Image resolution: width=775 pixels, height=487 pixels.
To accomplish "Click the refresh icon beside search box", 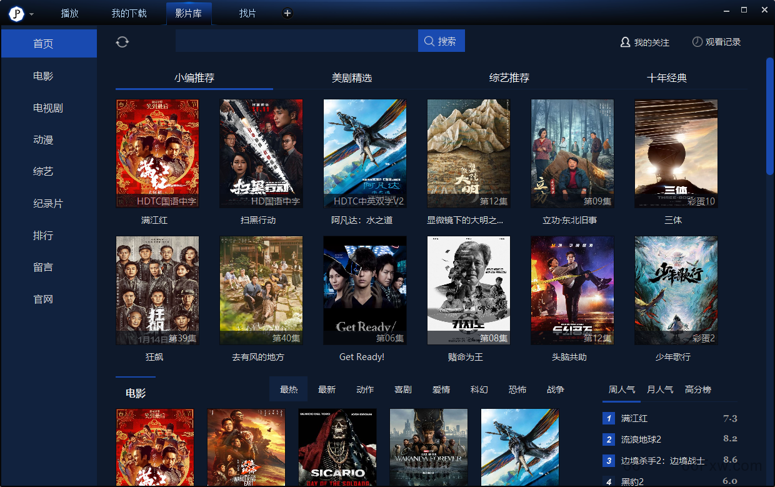I will (122, 42).
